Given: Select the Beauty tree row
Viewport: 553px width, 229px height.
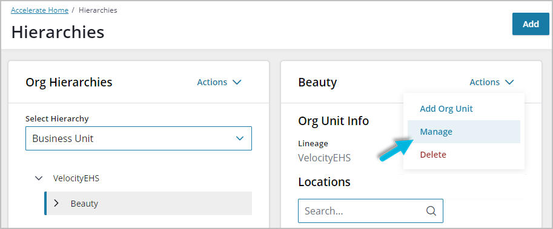Looking at the screenshot, I should coord(148,204).
